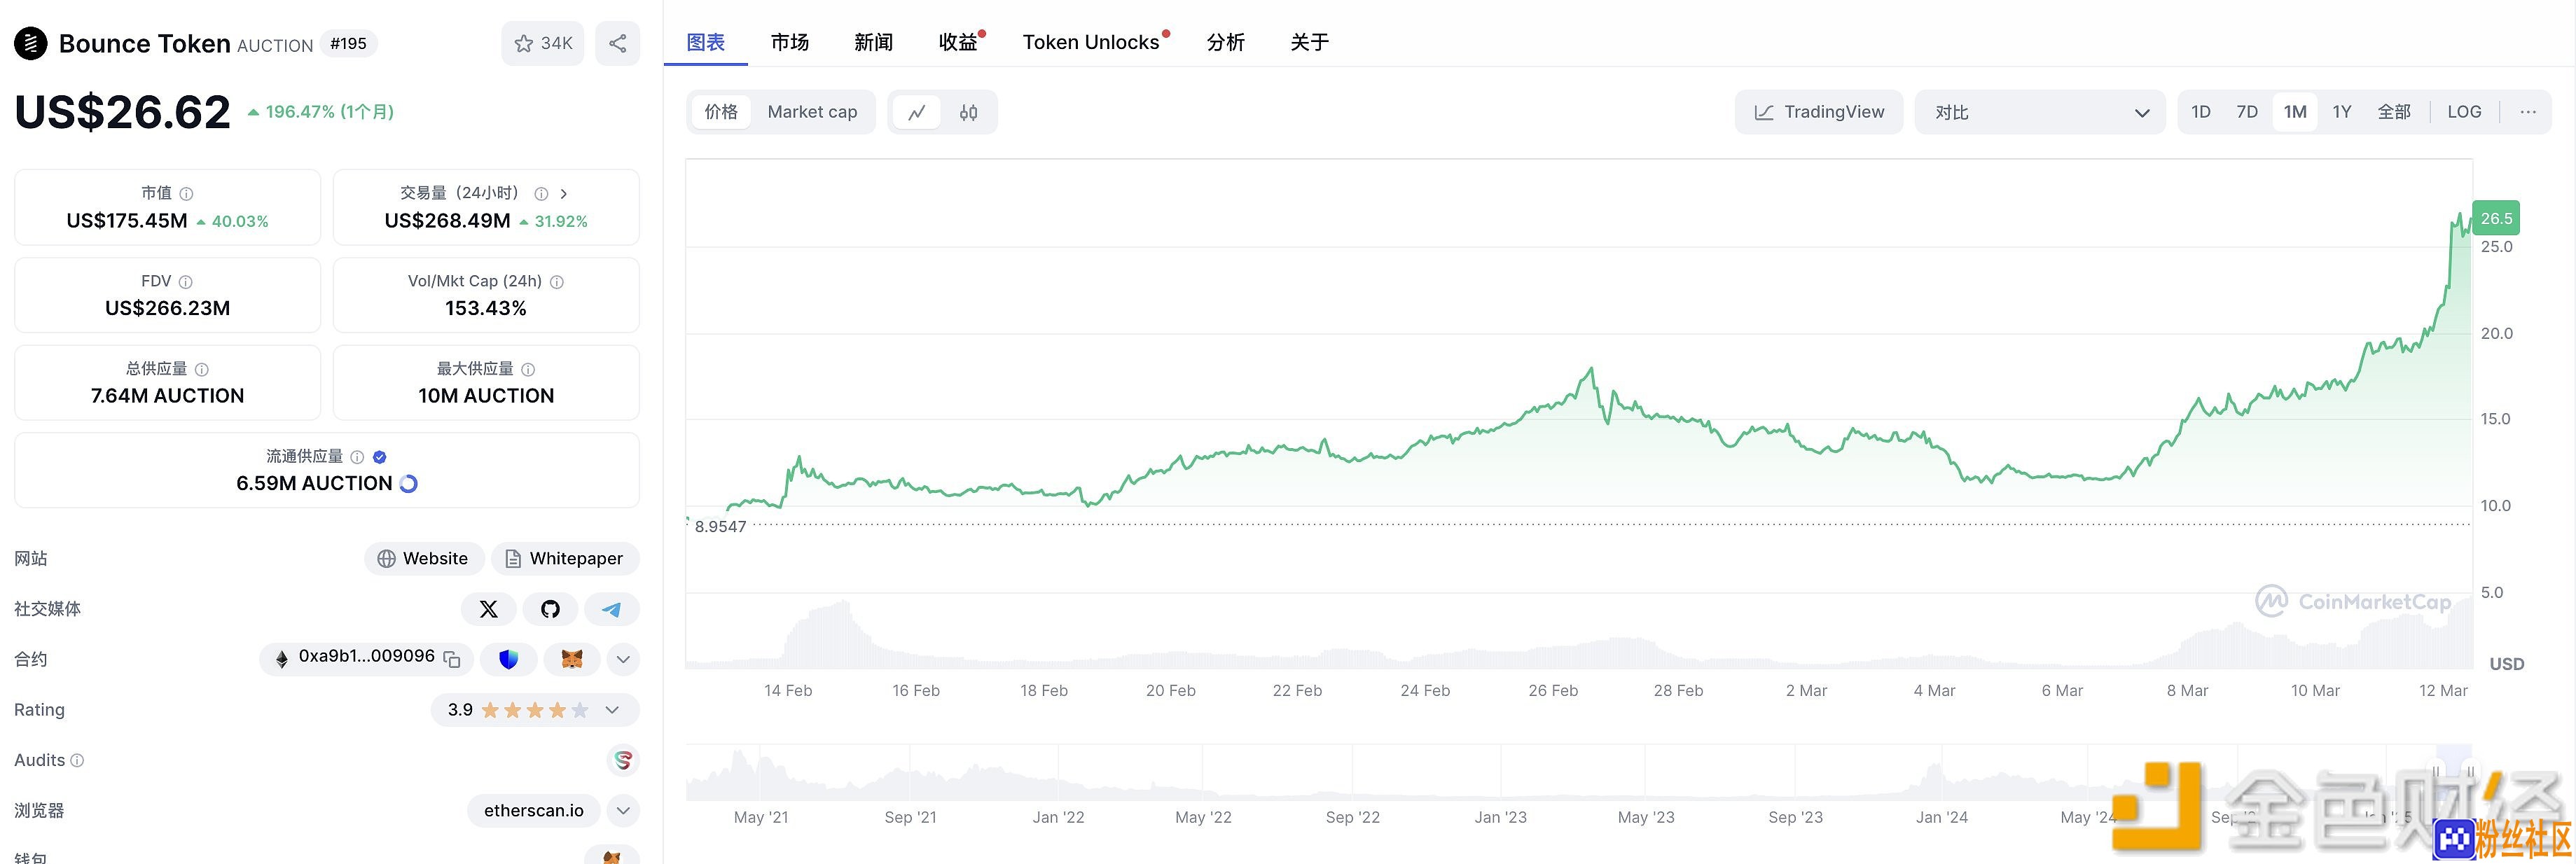Copy the contract address icon
The image size is (2576, 864).
point(452,659)
